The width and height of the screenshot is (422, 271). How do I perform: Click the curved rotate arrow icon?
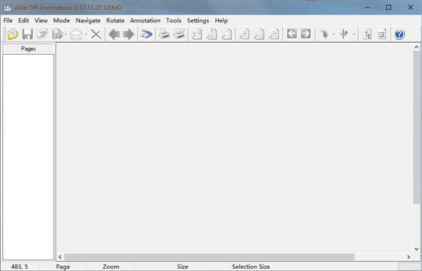(324, 34)
